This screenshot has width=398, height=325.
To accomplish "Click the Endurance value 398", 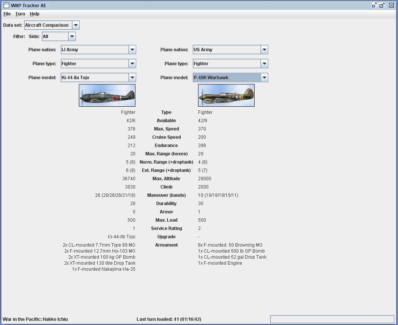I will pos(202,146).
